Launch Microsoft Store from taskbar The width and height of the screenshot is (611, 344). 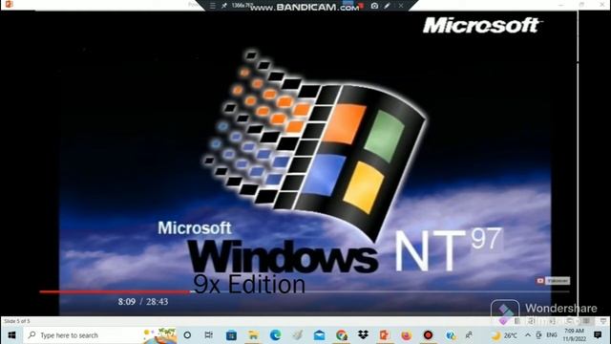(231, 335)
